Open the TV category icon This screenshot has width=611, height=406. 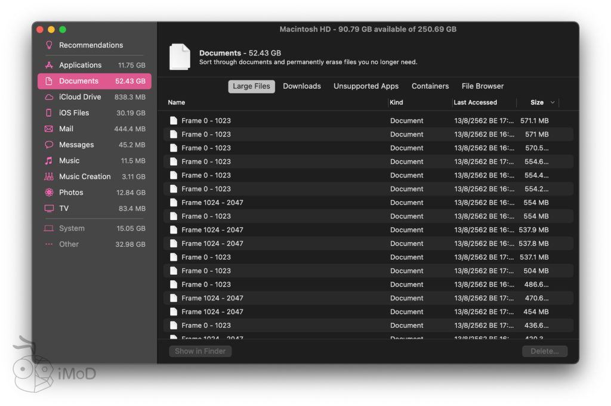click(49, 209)
